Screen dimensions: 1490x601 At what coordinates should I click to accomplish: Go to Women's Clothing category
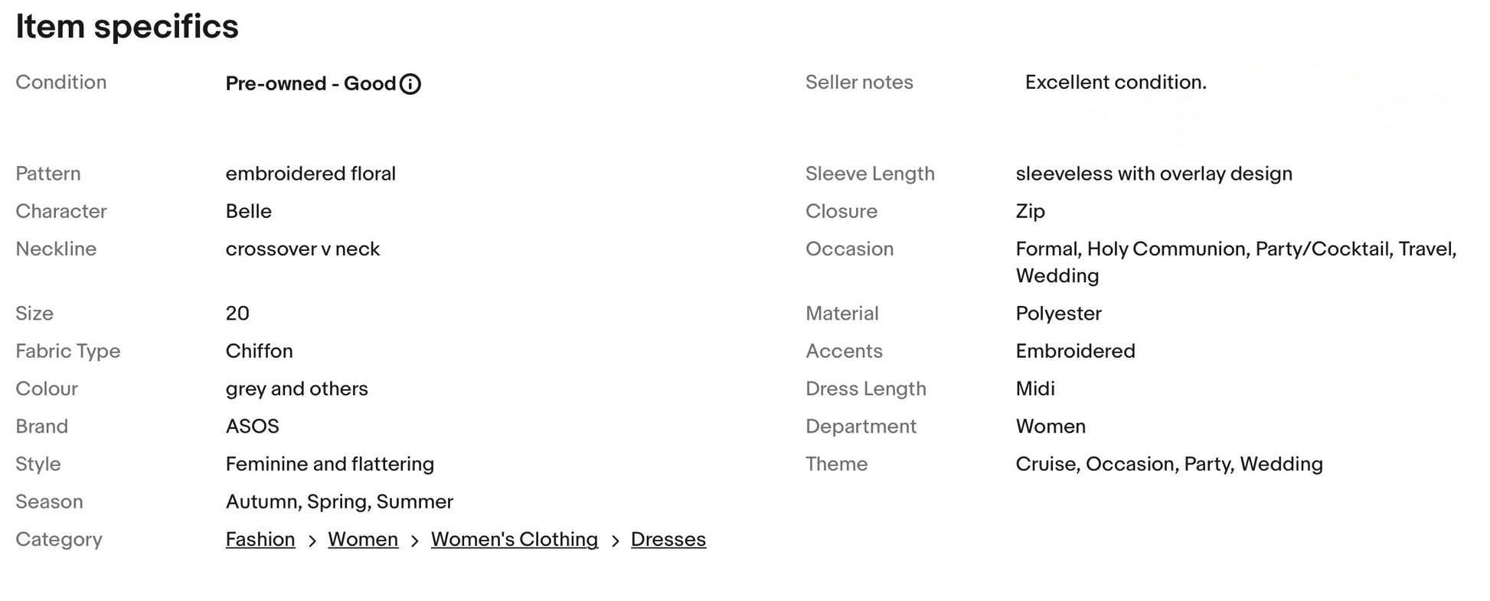tap(515, 539)
